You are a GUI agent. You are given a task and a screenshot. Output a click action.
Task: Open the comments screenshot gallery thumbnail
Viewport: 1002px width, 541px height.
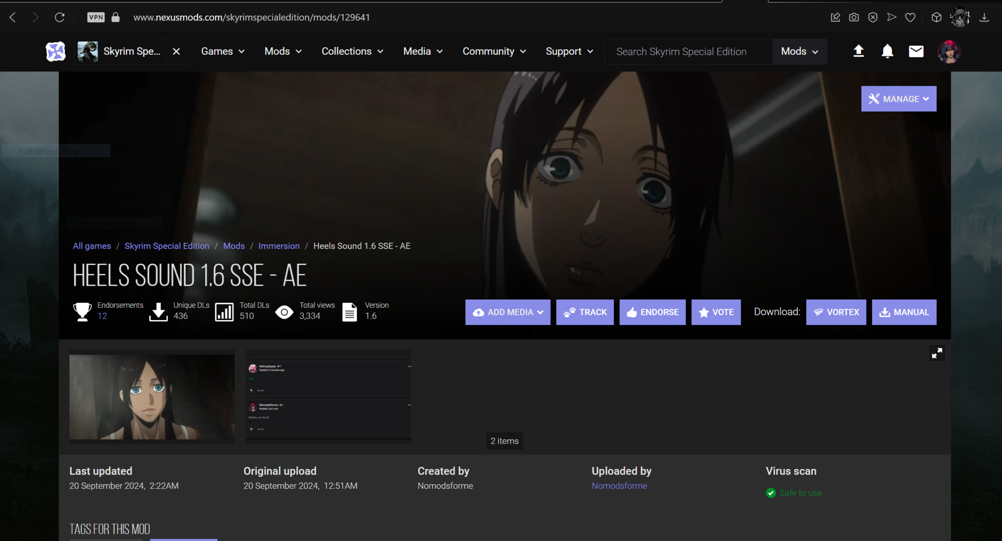[328, 396]
